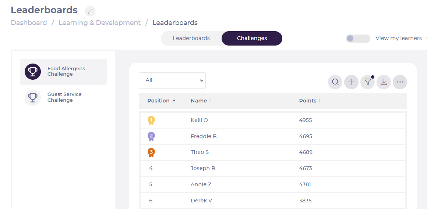Sort by the Name column arrows
Image resolution: width=427 pixels, height=209 pixels.
[210, 101]
